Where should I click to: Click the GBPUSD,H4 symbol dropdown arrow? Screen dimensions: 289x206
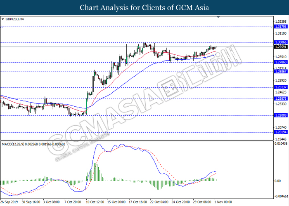click(3, 19)
